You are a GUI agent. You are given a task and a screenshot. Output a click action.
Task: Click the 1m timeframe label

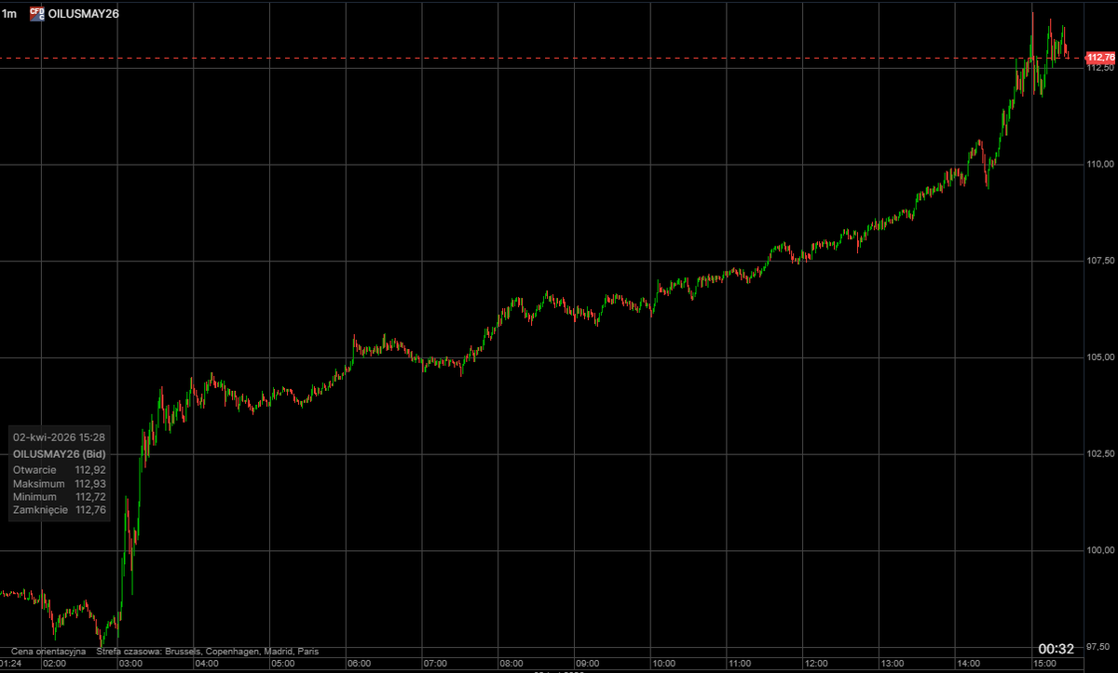8,13
